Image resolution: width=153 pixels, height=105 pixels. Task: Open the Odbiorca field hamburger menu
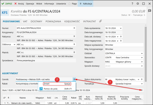click(74, 44)
